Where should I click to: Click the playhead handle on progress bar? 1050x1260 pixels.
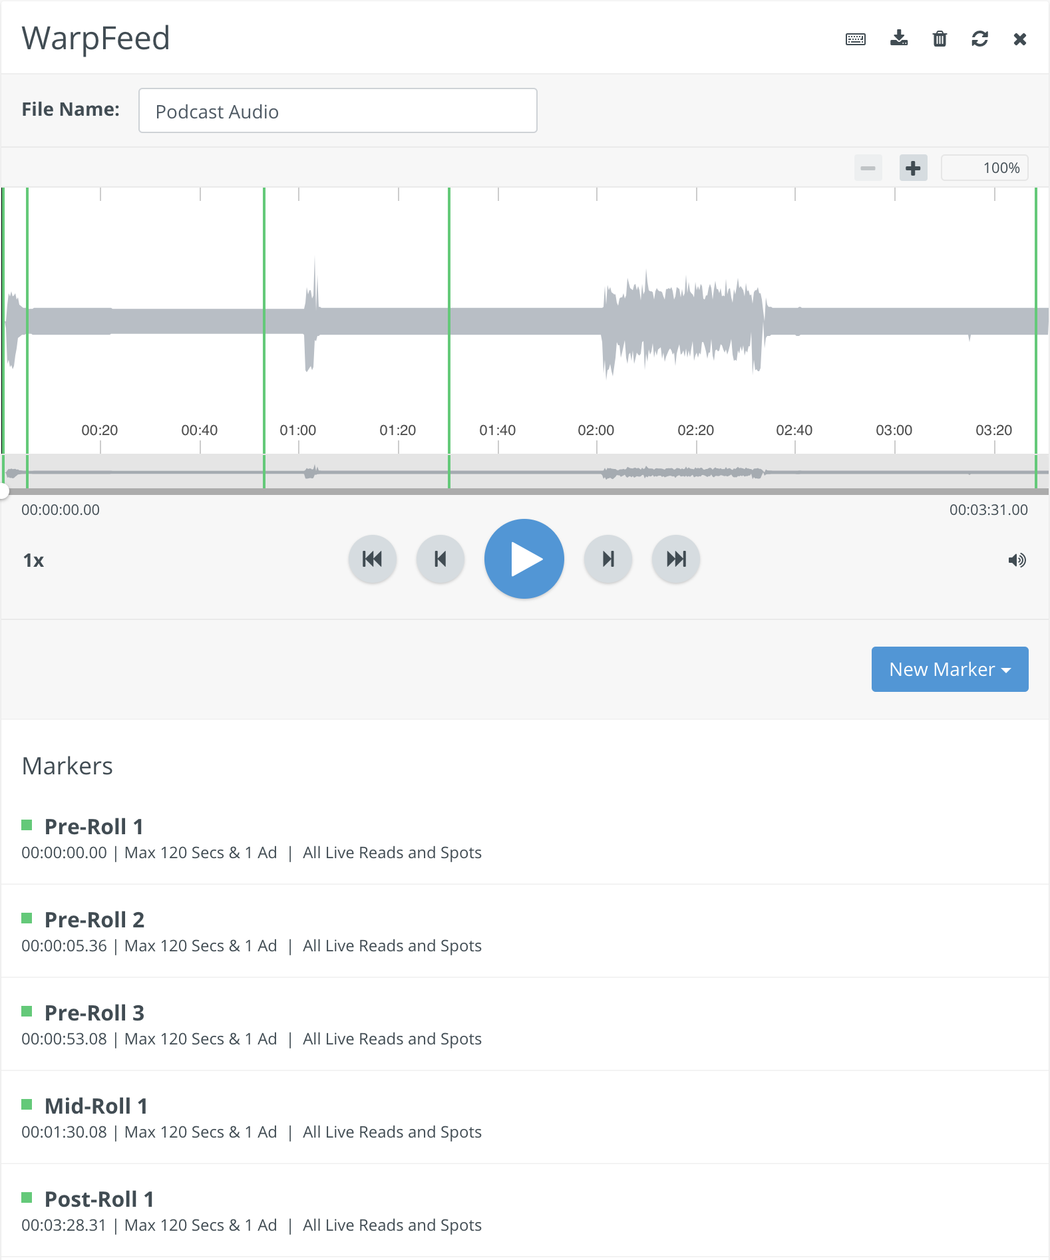[x=3, y=492]
